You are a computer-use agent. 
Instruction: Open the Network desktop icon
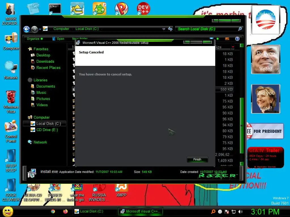pos(11,70)
